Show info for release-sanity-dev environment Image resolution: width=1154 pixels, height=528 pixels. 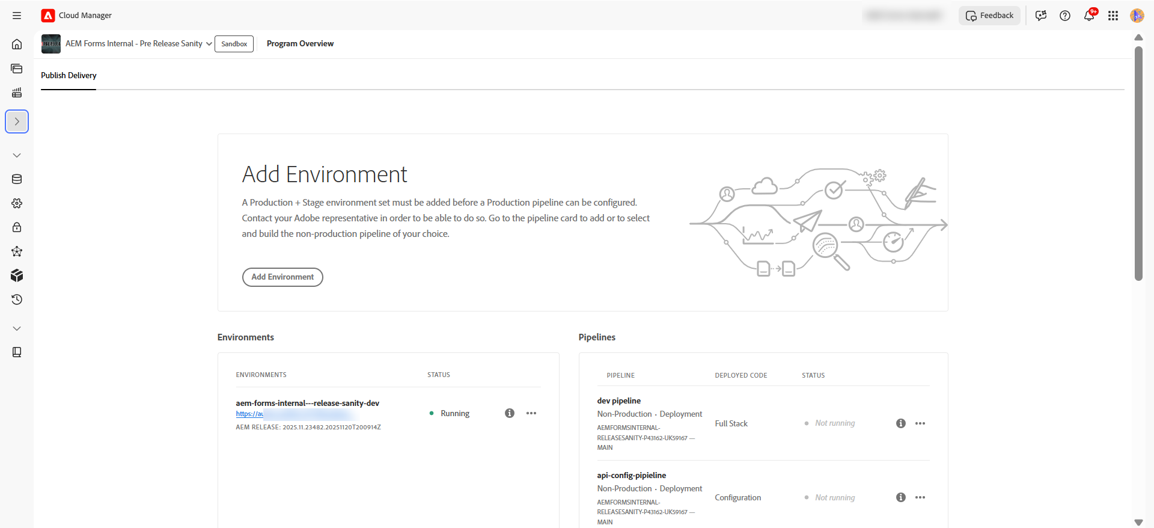click(510, 413)
